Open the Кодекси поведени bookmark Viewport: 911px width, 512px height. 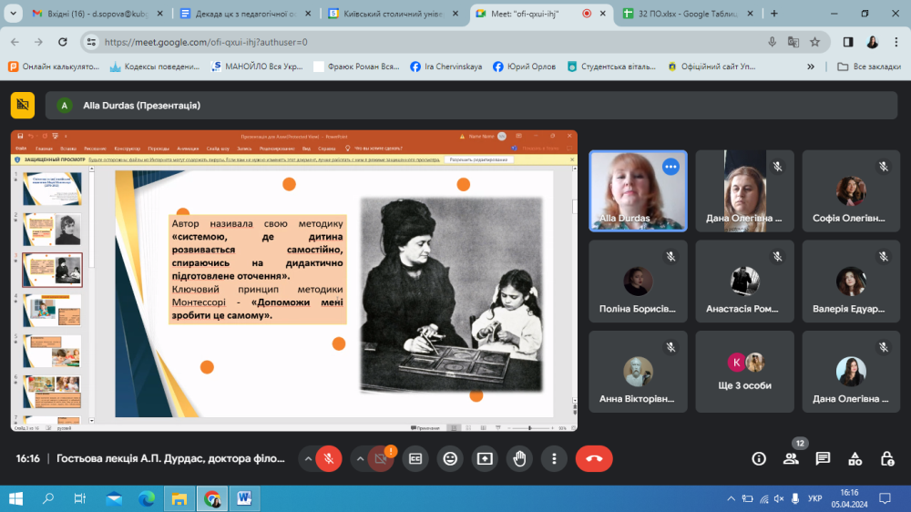tap(155, 67)
